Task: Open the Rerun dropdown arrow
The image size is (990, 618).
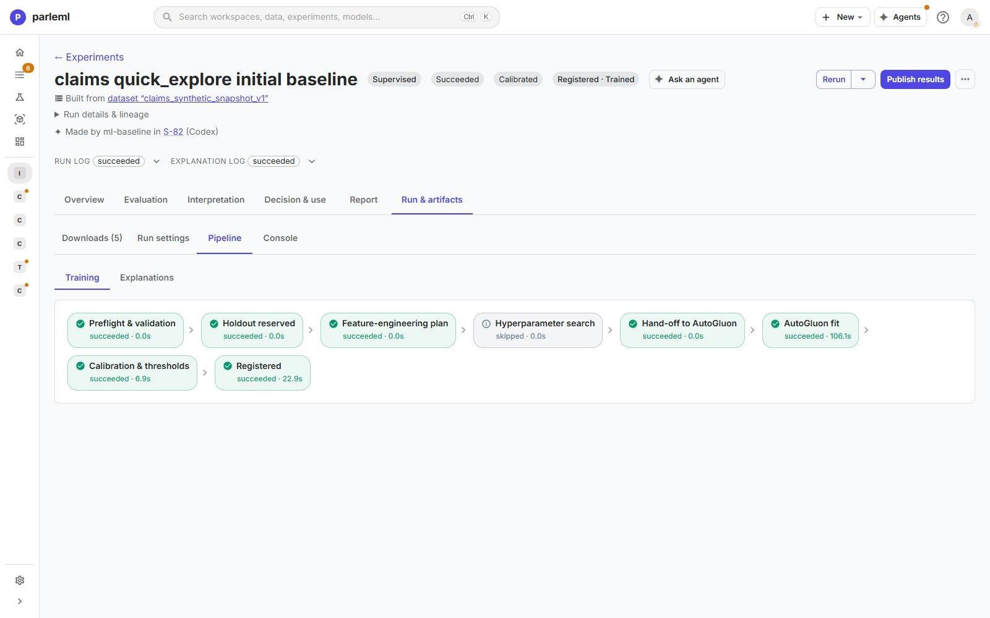Action: tap(863, 79)
